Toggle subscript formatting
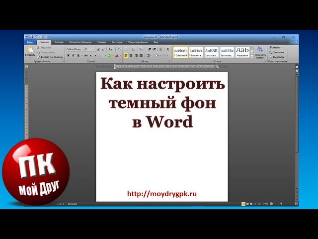Image resolution: width=318 pixels, height=239 pixels. pyautogui.click(x=91, y=55)
